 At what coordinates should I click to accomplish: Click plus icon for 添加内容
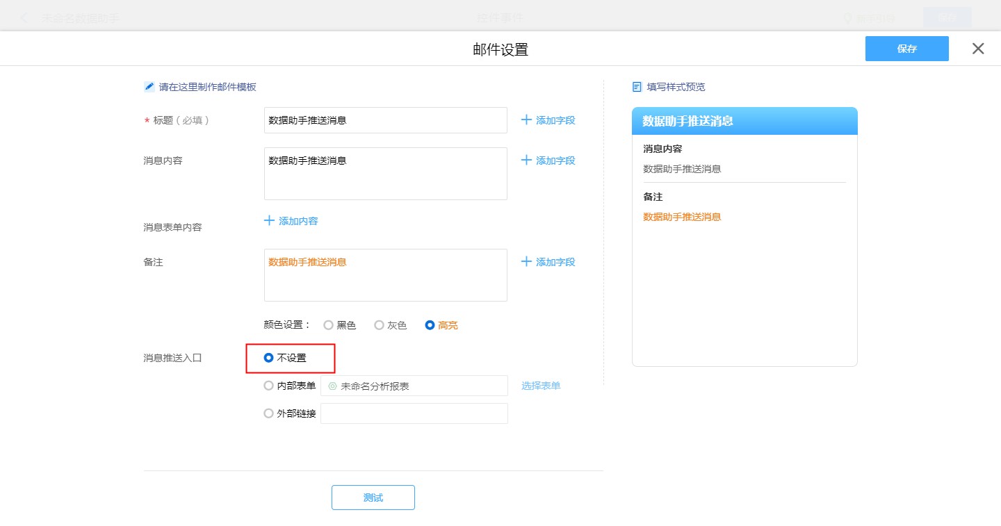coord(269,221)
